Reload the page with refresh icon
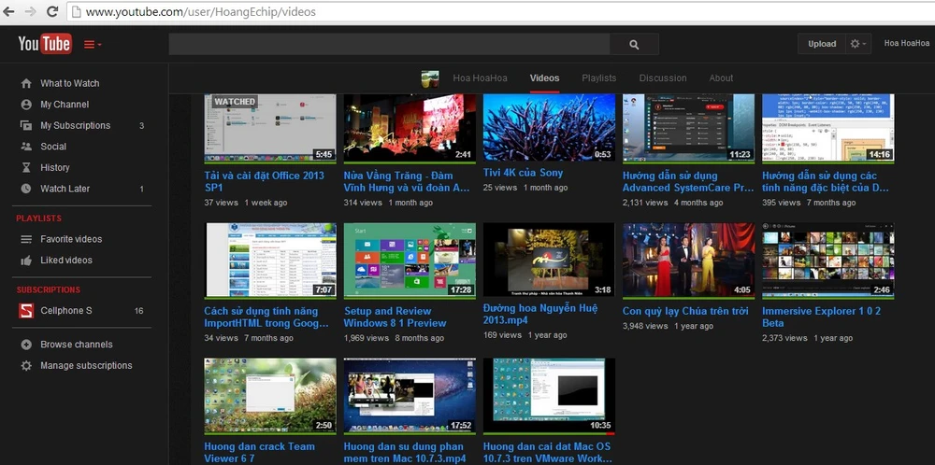 [x=52, y=11]
